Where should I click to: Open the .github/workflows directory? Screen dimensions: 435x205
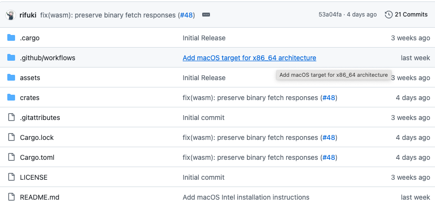tap(48, 58)
